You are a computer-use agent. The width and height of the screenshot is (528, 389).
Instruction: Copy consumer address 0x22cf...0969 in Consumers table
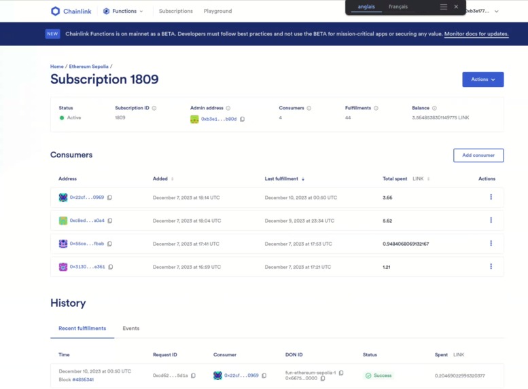[109, 198]
